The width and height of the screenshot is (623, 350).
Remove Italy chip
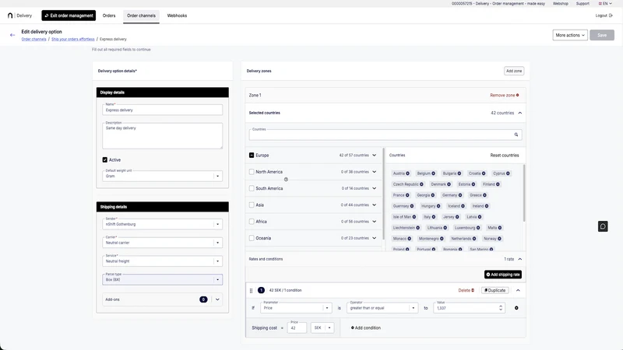pyautogui.click(x=434, y=217)
